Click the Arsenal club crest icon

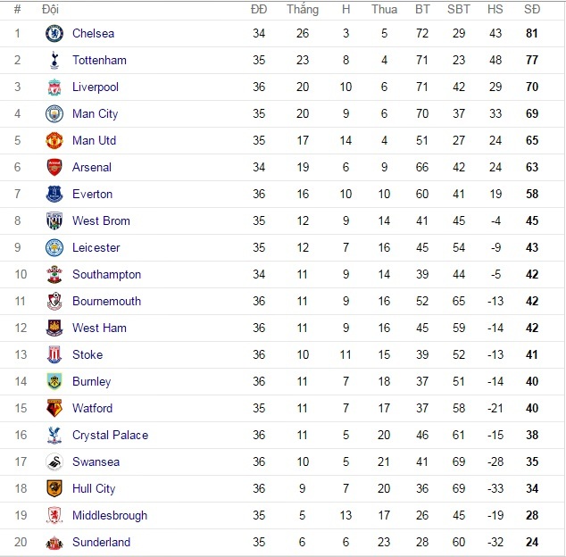coord(54,168)
